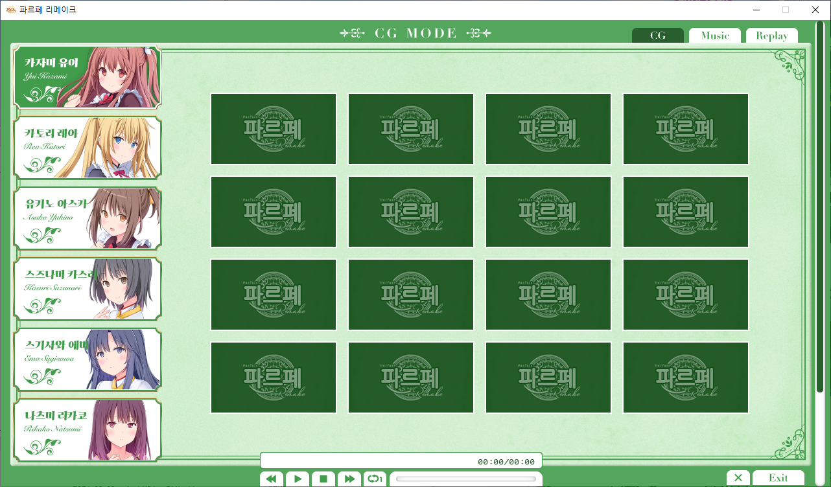Close the 파르페 리메이크 window
The height and width of the screenshot is (487, 831).
pos(815,10)
